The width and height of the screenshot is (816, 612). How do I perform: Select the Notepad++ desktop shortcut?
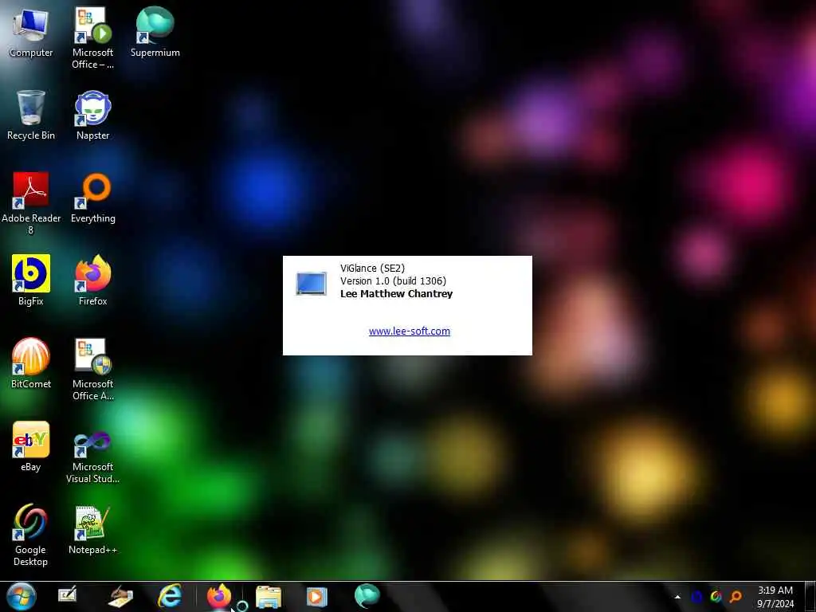pyautogui.click(x=92, y=530)
